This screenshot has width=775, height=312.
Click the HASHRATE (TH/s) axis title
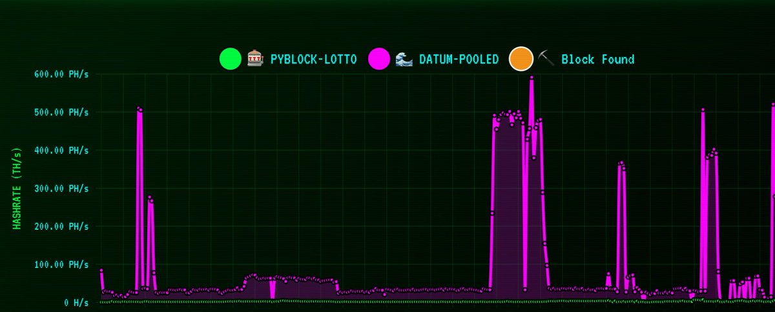click(17, 188)
